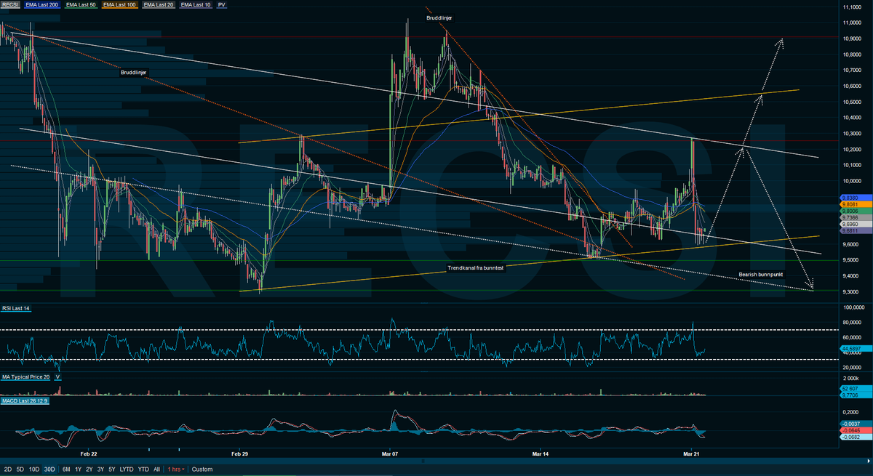Click the Feb 29 date label
Screen dimensions: 873x476
(x=239, y=453)
